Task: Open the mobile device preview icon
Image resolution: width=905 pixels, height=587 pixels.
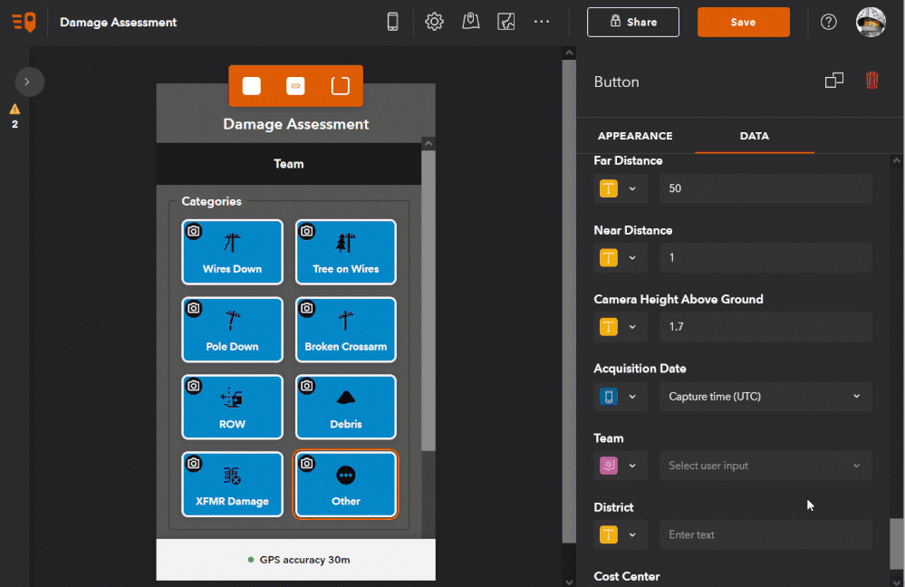Action: click(392, 22)
